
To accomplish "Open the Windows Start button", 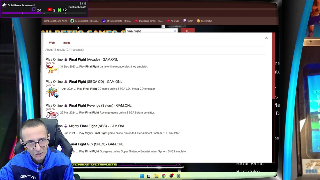I will click(142, 176).
